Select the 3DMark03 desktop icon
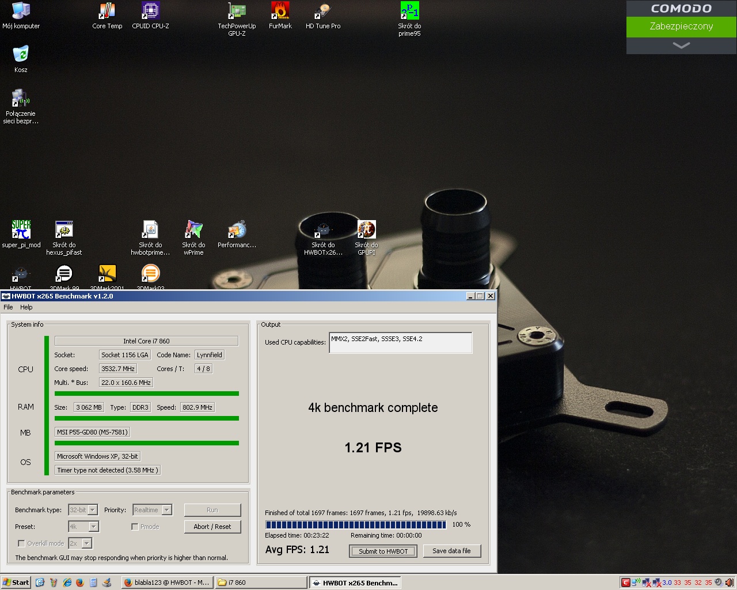The height and width of the screenshot is (590, 737). pyautogui.click(x=150, y=277)
